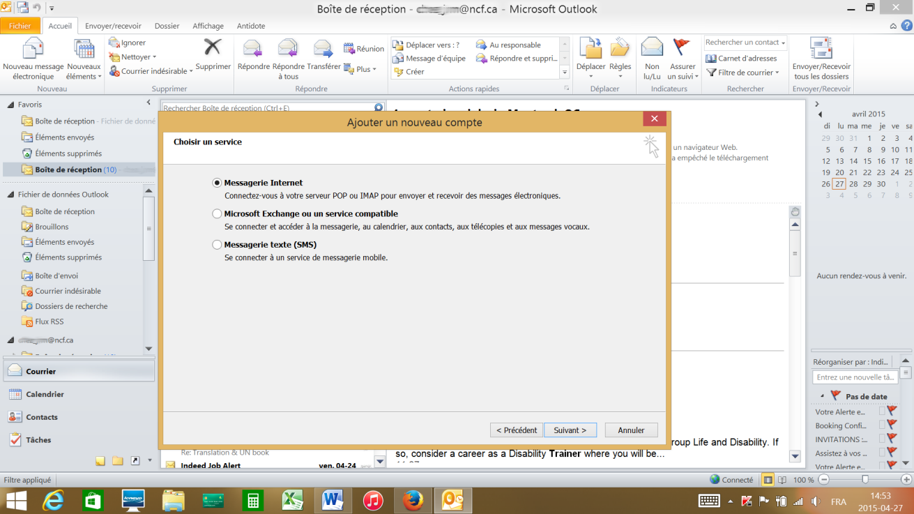Click the Précédent button in dialog

click(517, 430)
